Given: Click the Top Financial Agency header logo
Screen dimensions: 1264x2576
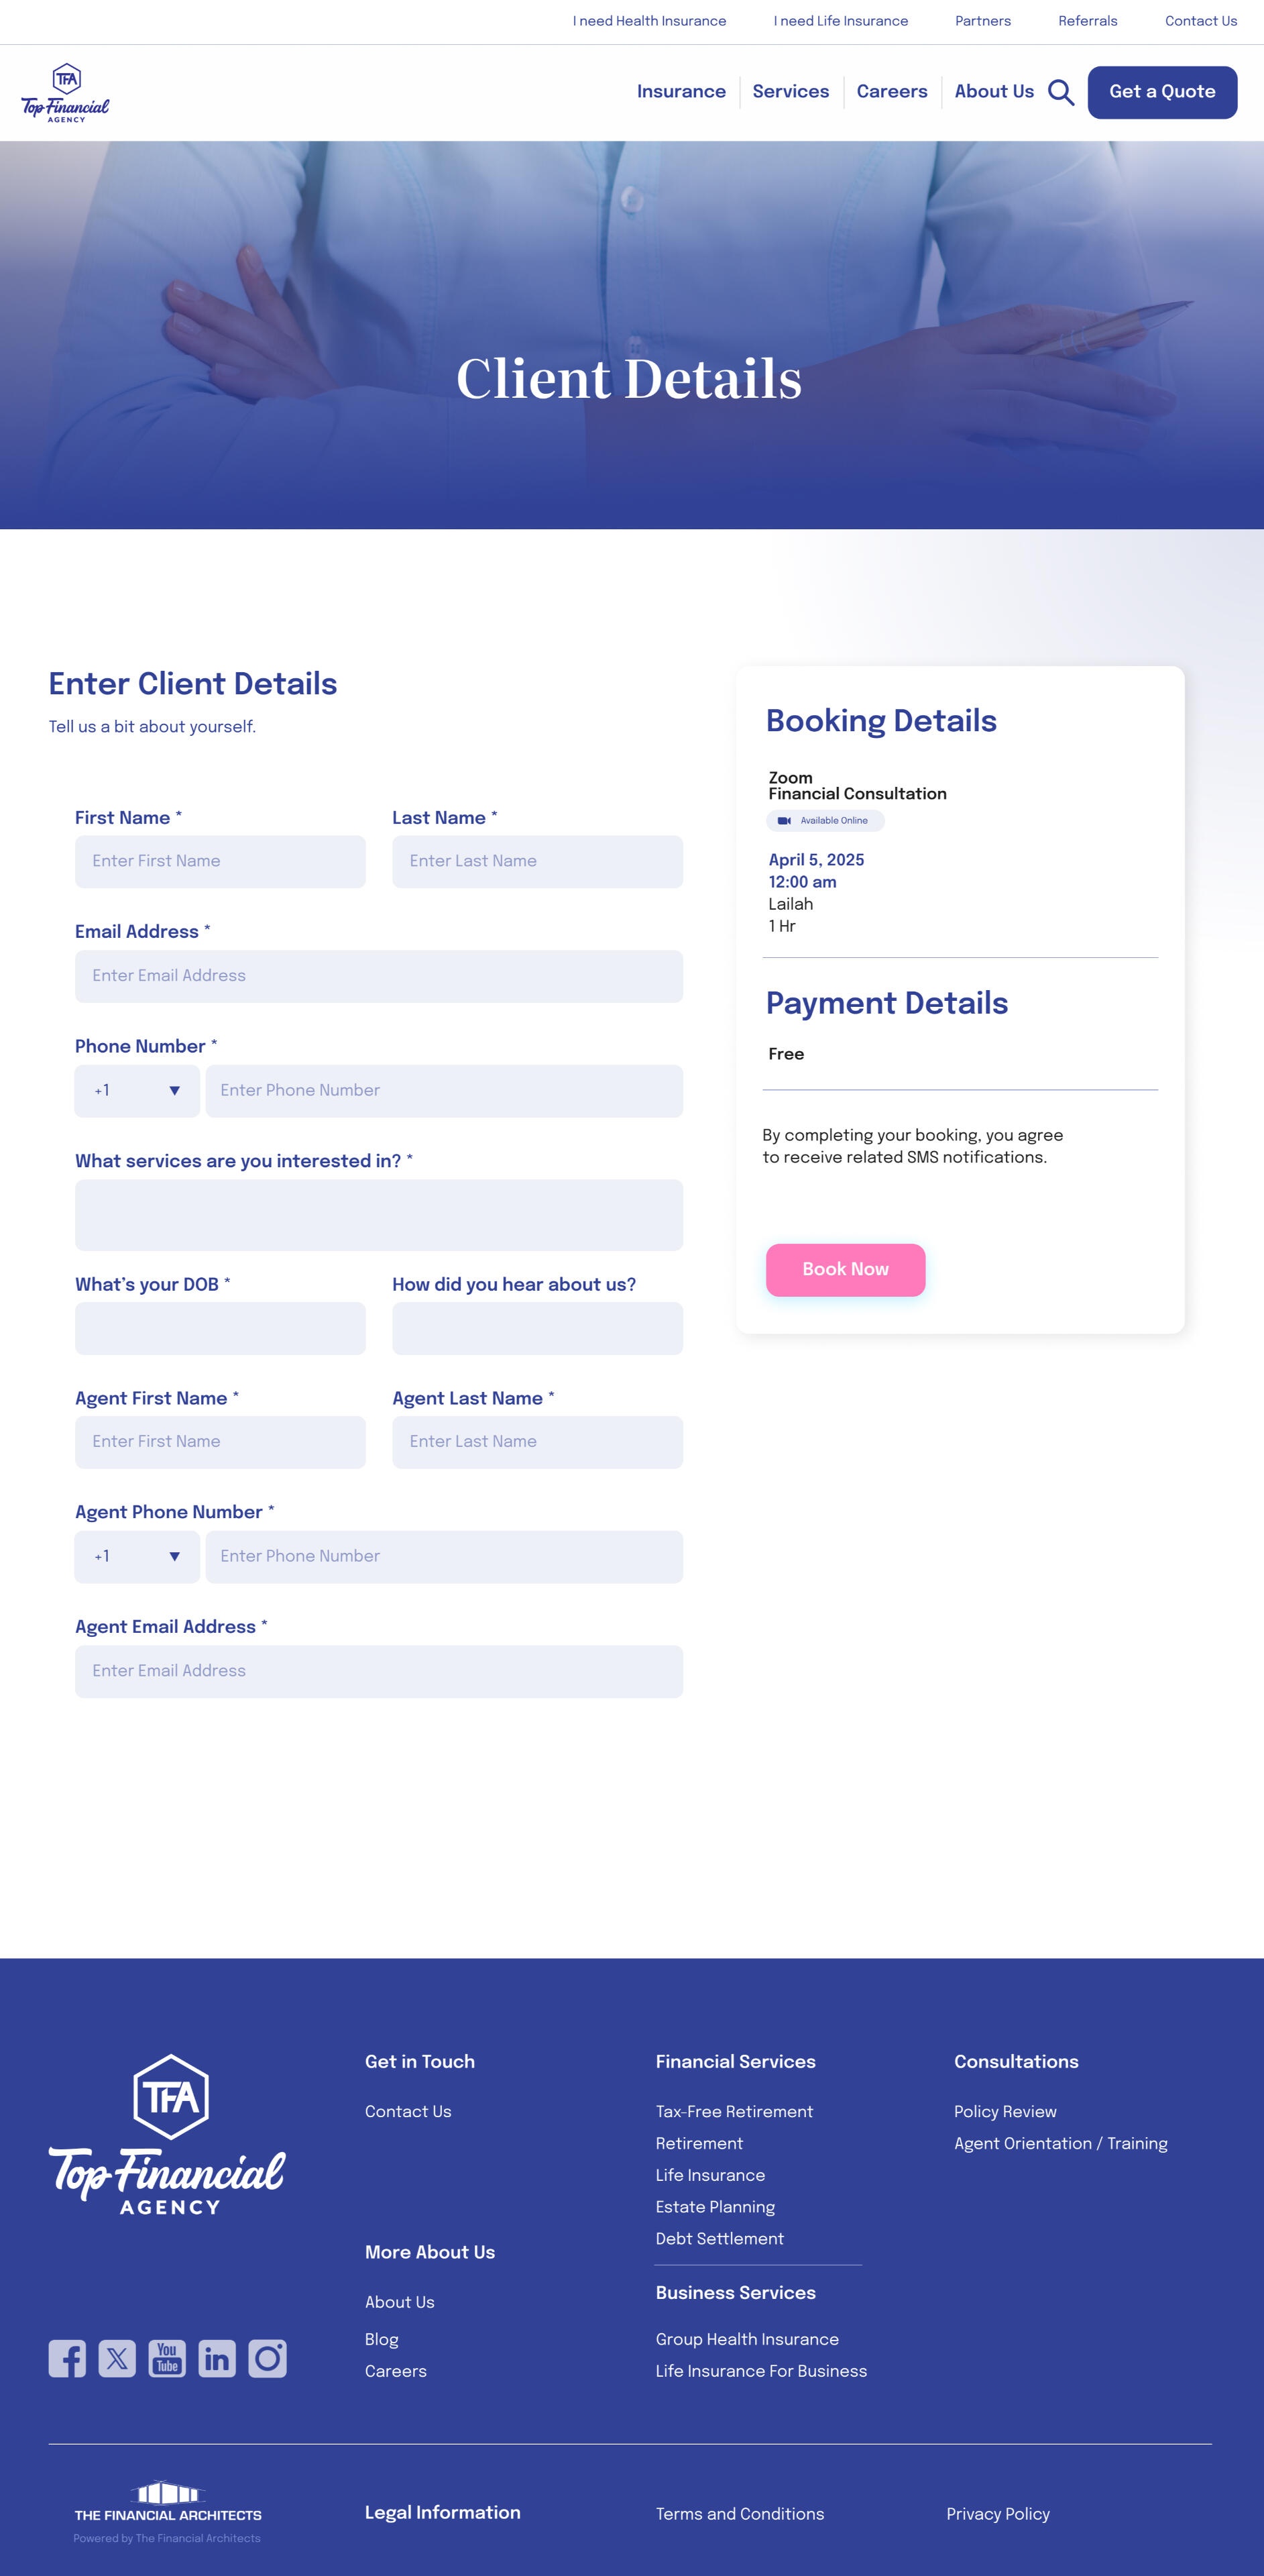Looking at the screenshot, I should (x=66, y=93).
